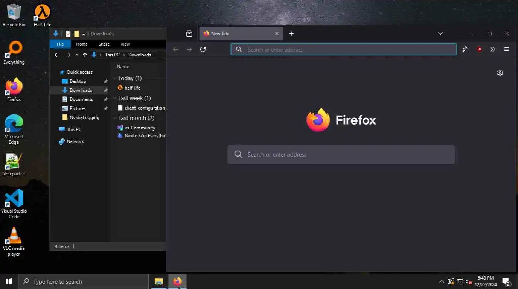This screenshot has width=518, height=289.
Task: Select the Visual Studio Code desktop icon
Action: click(x=14, y=204)
